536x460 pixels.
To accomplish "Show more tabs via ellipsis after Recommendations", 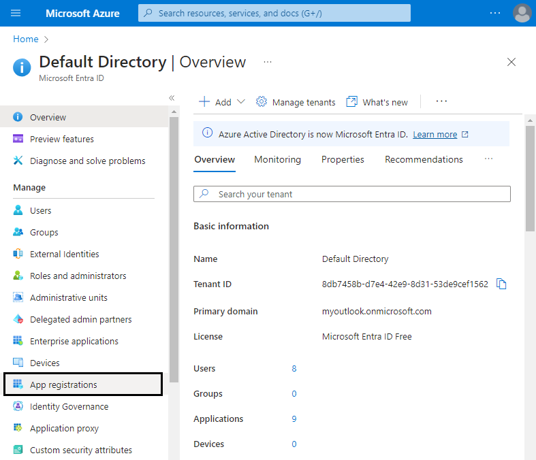I will tap(488, 159).
